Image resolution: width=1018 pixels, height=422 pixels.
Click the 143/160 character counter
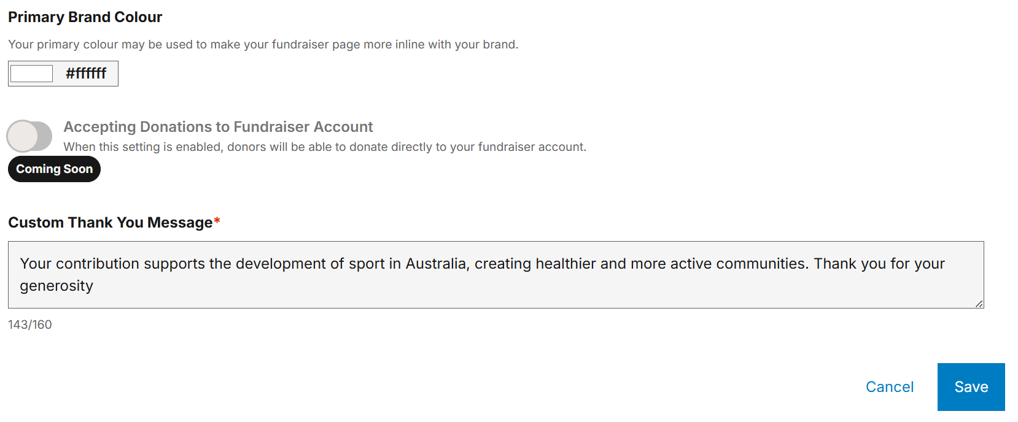coord(30,324)
